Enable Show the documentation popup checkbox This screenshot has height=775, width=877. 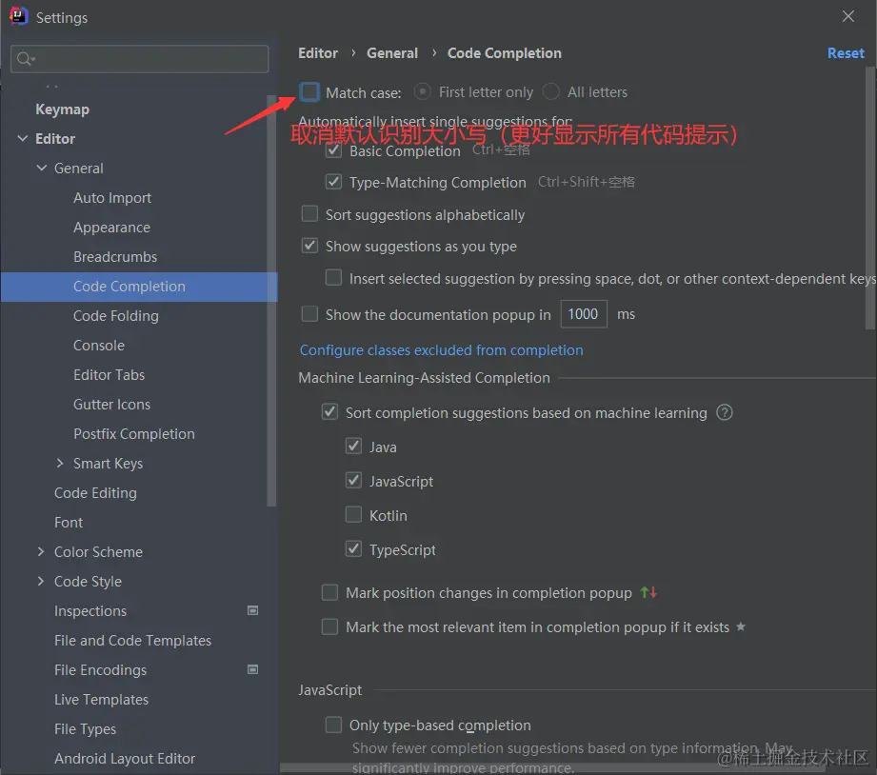tap(309, 314)
